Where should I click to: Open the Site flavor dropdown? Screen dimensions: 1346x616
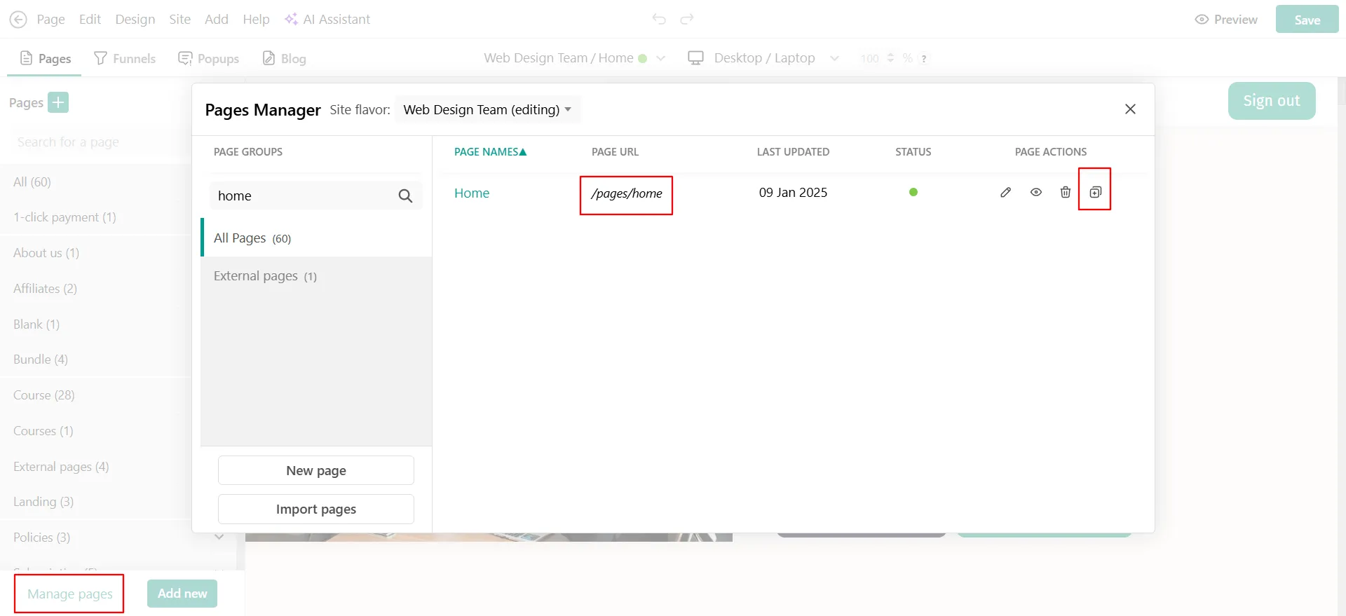488,109
